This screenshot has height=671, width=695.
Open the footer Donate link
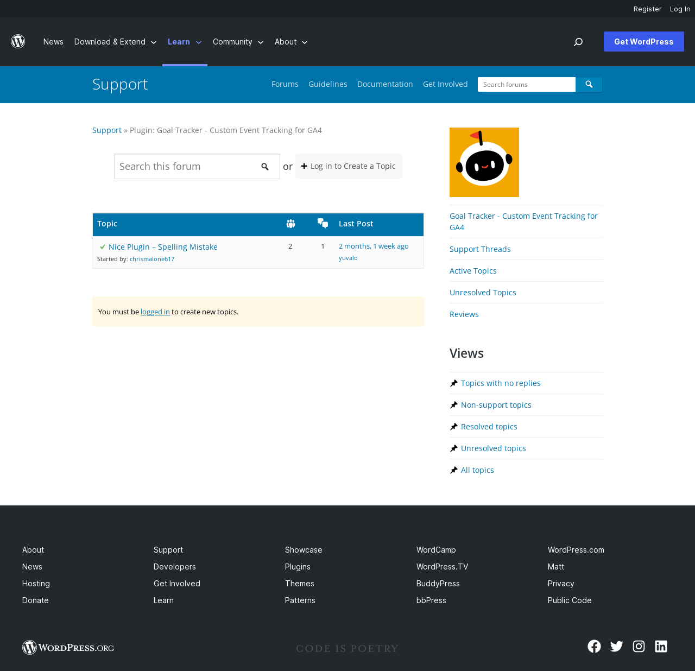point(35,600)
